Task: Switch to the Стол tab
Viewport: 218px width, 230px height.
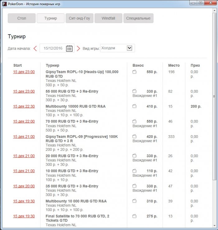Action: [x=22, y=18]
